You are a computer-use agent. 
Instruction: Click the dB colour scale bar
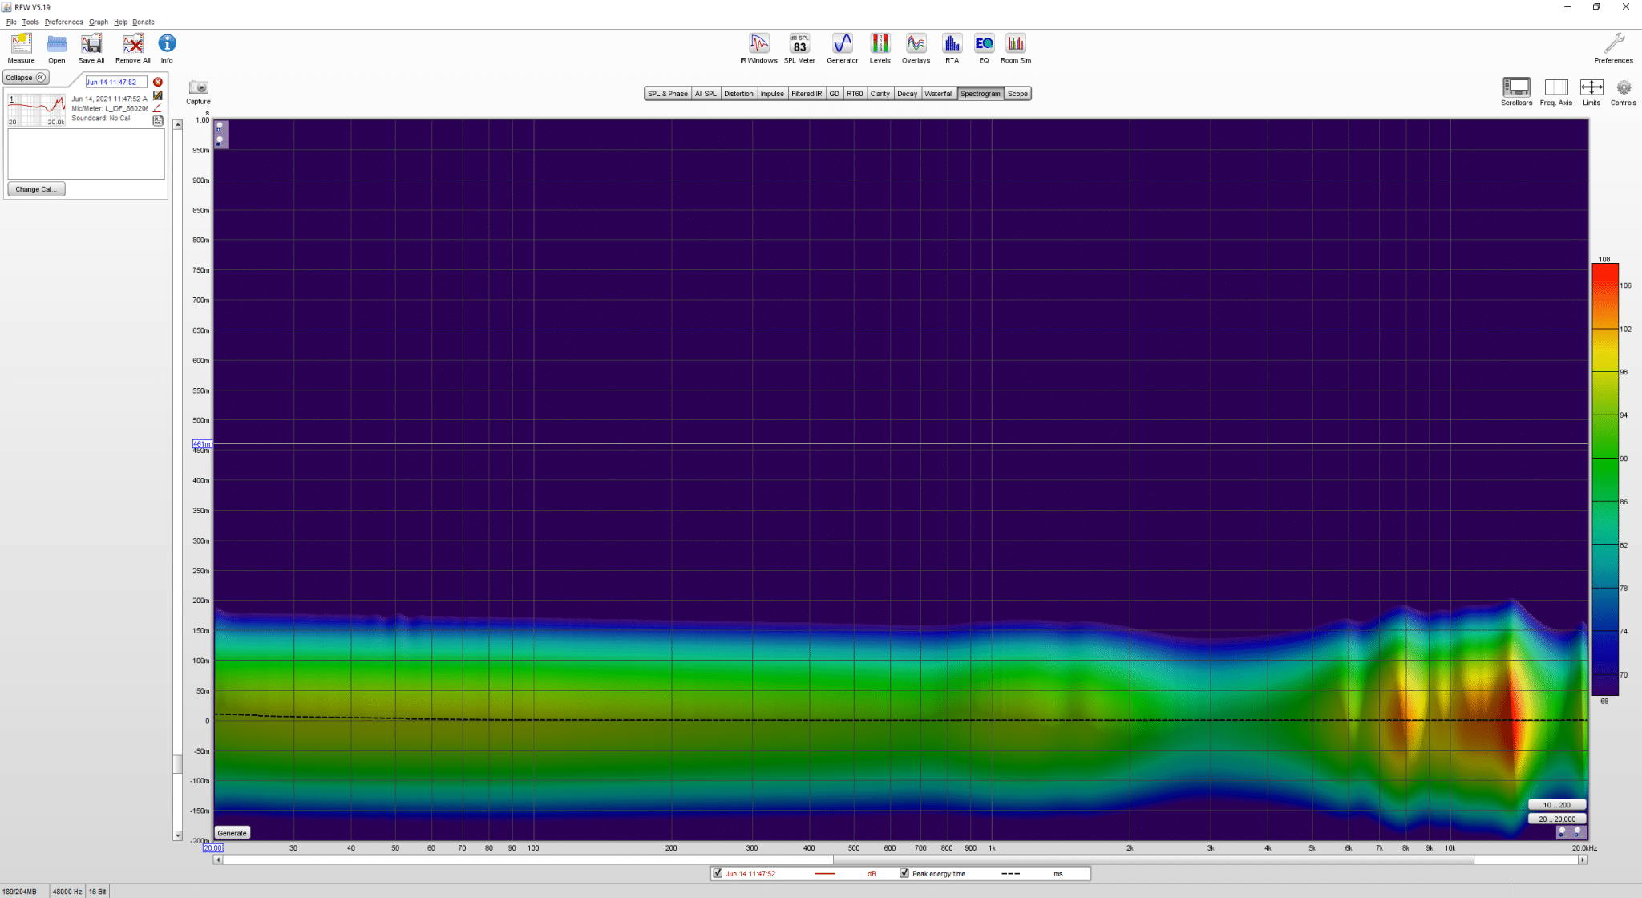(x=1604, y=479)
